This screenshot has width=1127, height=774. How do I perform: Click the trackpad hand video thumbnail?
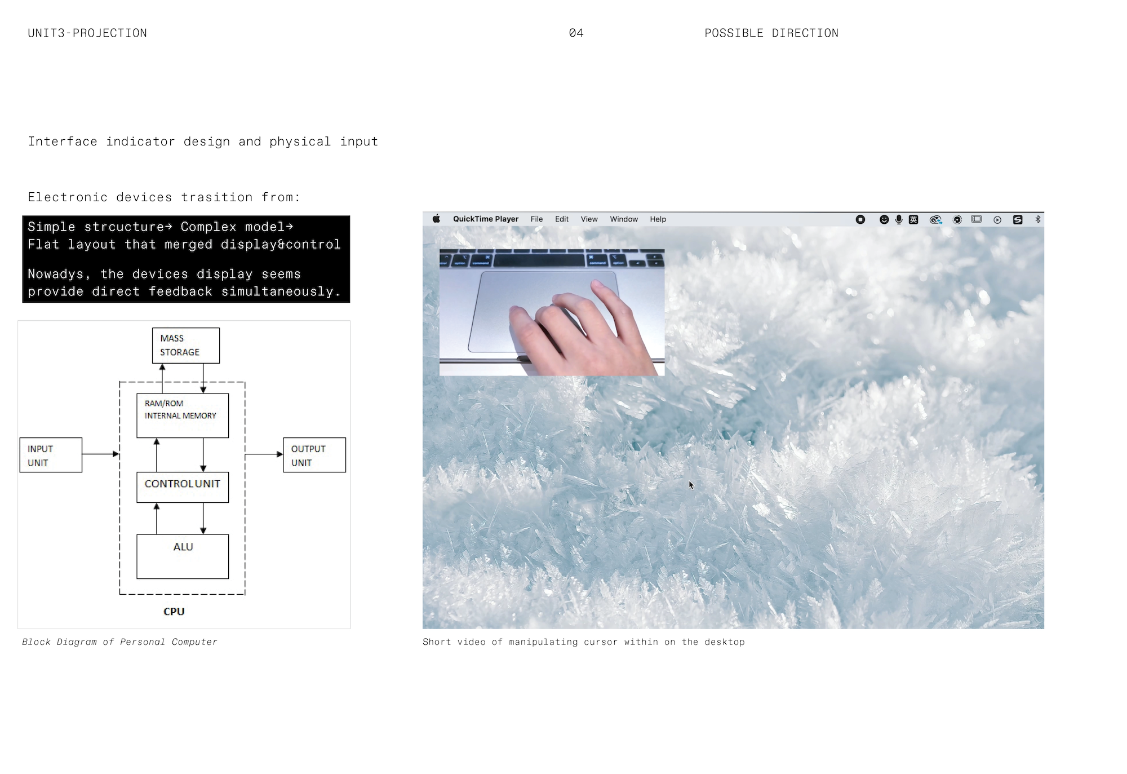pos(552,312)
